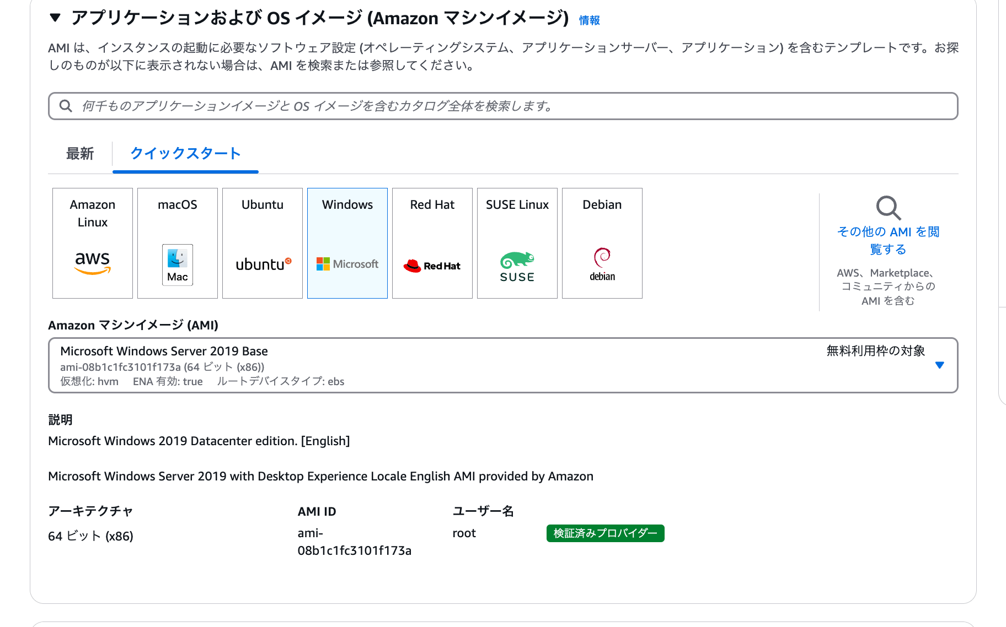The height and width of the screenshot is (627, 1006).
Task: Switch to the 最新 tab
Action: [x=80, y=154]
